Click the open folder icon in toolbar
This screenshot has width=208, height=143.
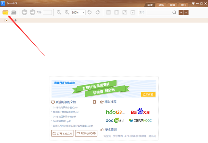tap(6, 12)
